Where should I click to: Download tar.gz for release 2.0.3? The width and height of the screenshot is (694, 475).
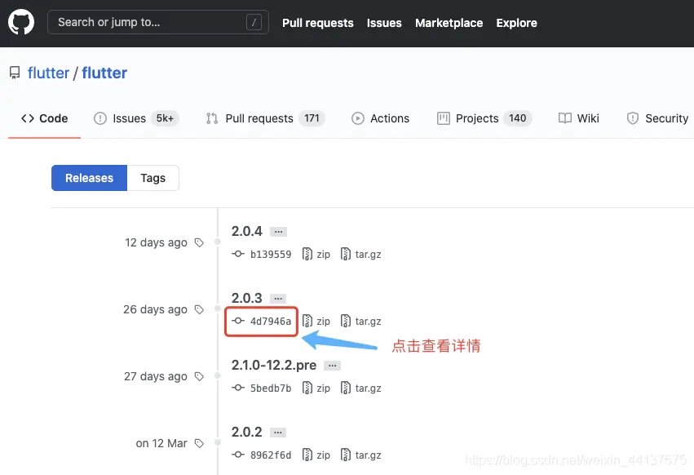369,322
